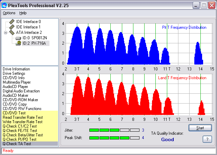Open AudioCD Player

tap(15, 87)
